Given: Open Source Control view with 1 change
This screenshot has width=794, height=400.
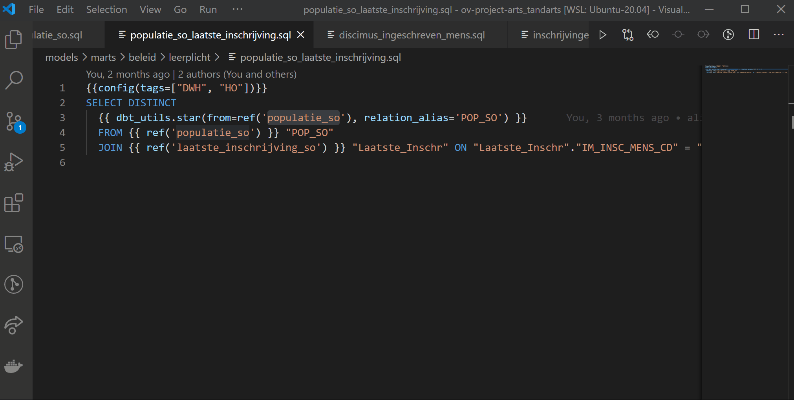Looking at the screenshot, I should [x=15, y=122].
